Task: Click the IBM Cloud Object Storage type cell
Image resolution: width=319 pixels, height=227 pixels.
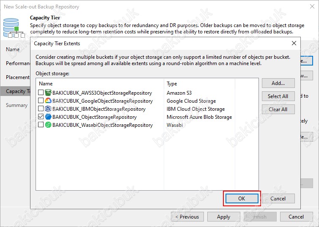Action: [x=196, y=109]
